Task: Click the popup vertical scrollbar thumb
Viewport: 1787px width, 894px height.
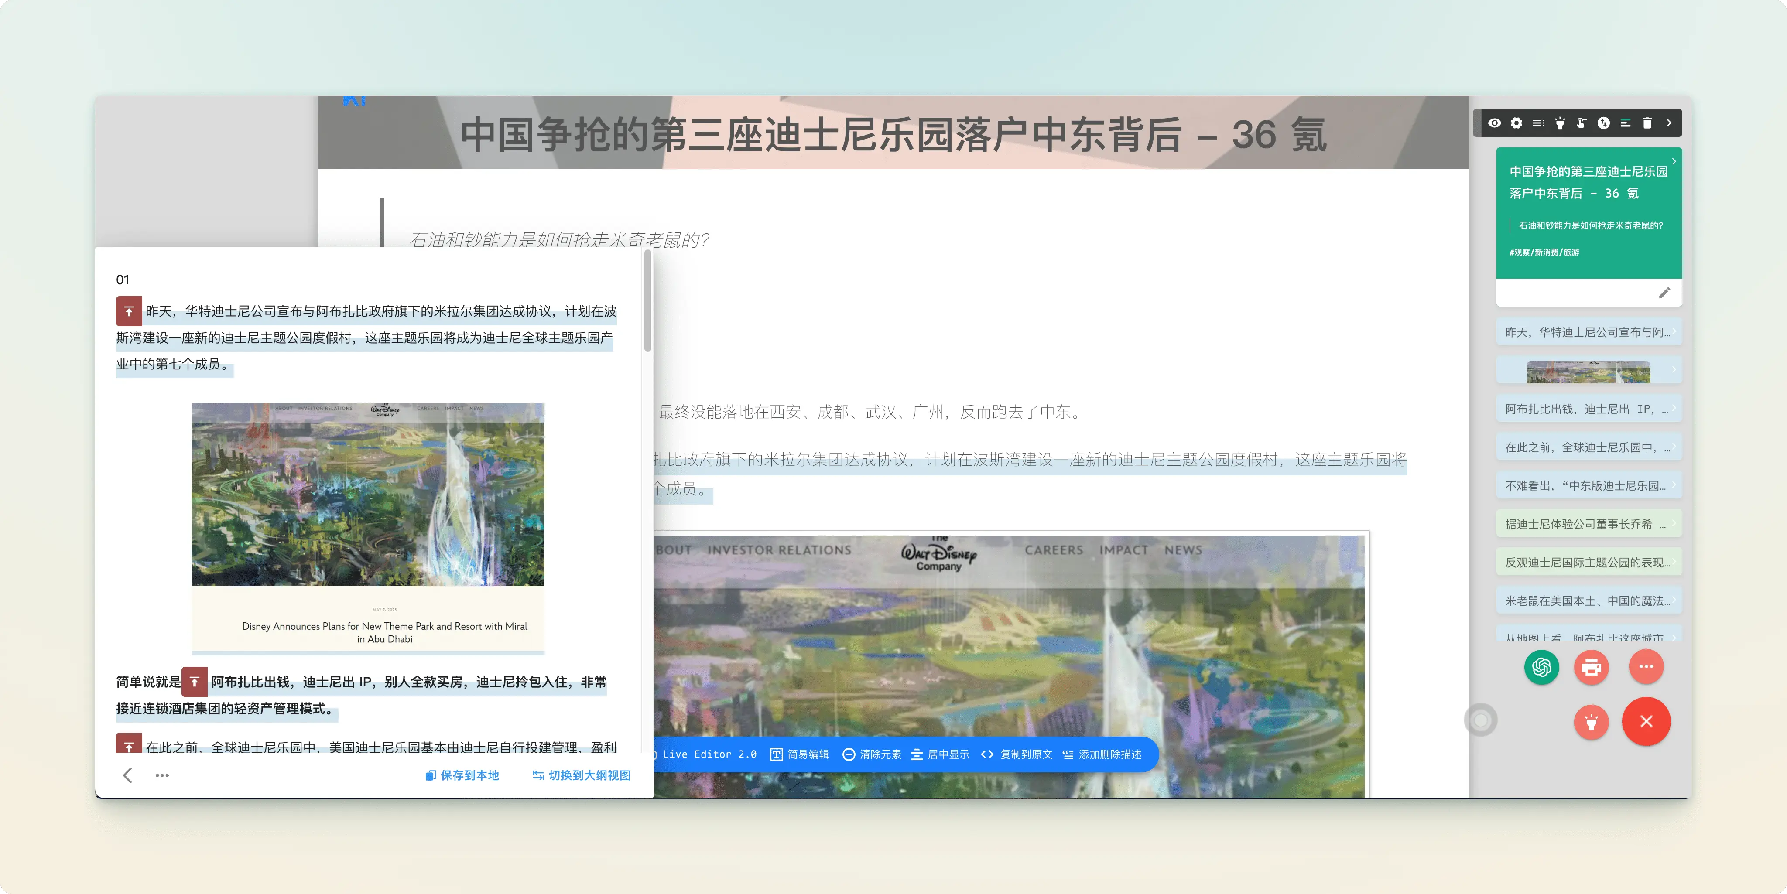Action: (x=648, y=301)
